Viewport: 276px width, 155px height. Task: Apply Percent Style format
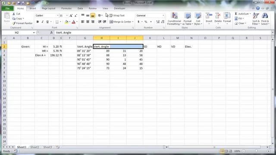point(146,22)
